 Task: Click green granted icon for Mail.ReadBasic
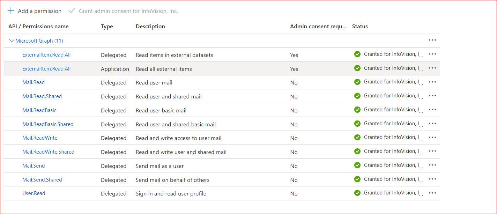point(357,110)
